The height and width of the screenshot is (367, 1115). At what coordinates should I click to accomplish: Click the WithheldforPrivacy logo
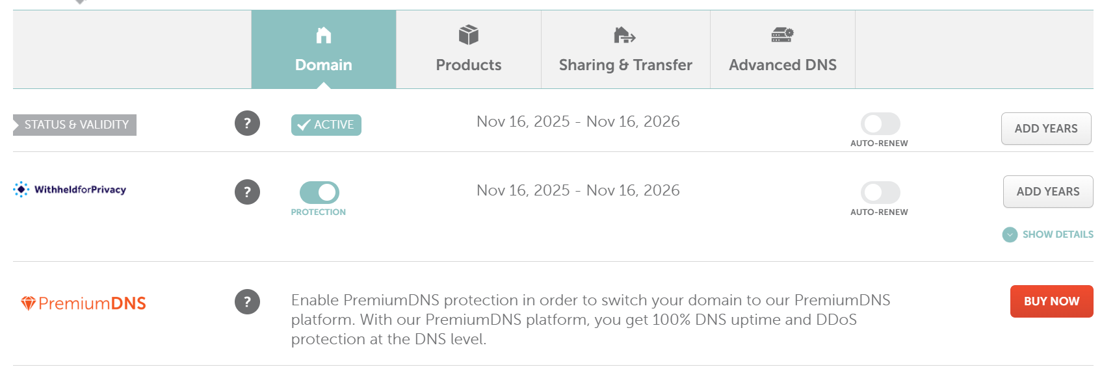[x=70, y=190]
